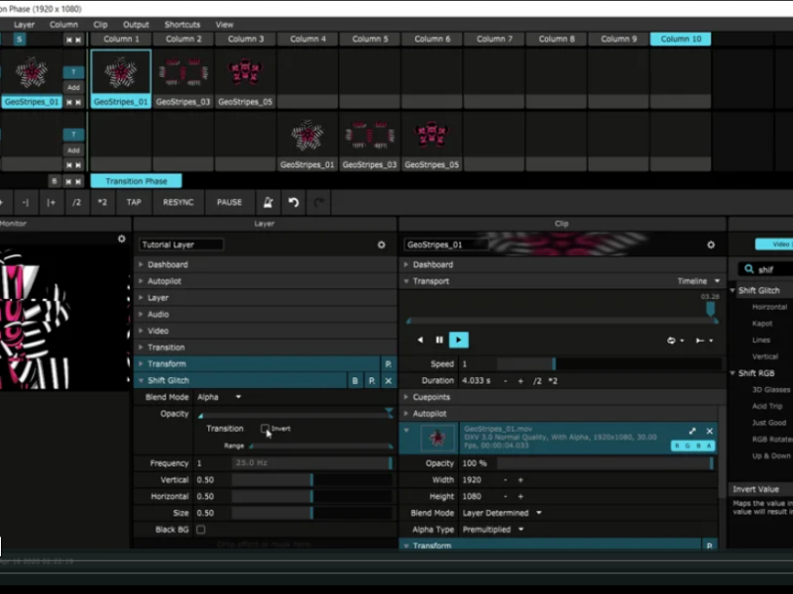This screenshot has height=594, width=793.
Task: Open the Tutorial Layer settings gear
Action: click(x=381, y=245)
